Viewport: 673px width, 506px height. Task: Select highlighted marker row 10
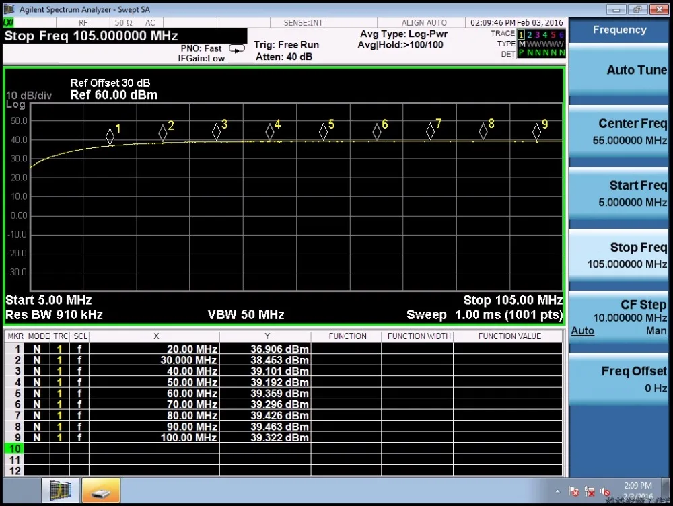(15, 449)
